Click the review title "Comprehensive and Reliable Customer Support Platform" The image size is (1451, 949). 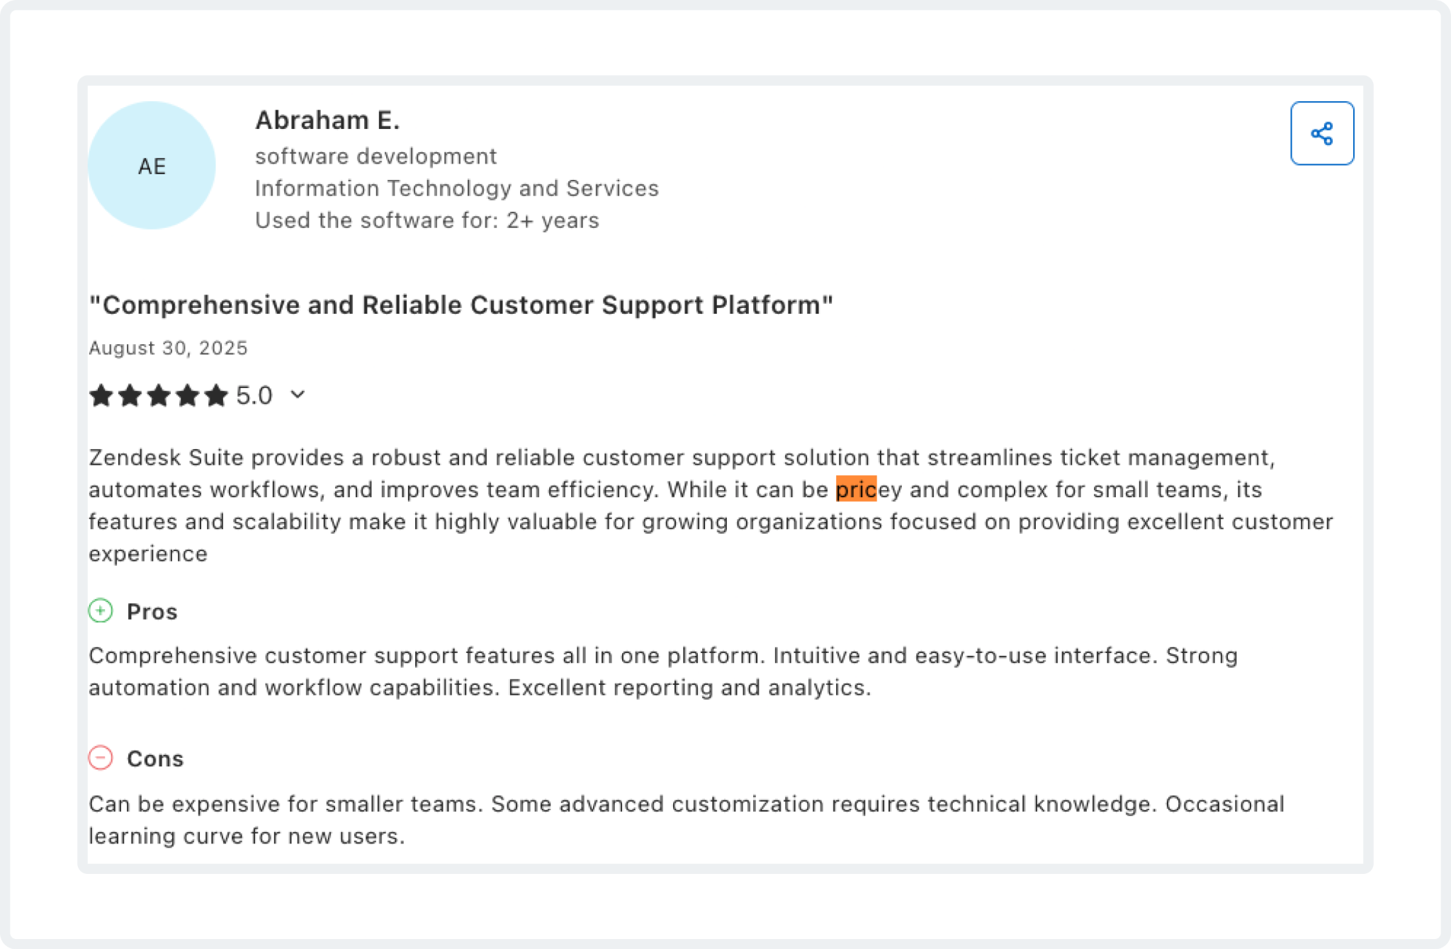pos(461,305)
